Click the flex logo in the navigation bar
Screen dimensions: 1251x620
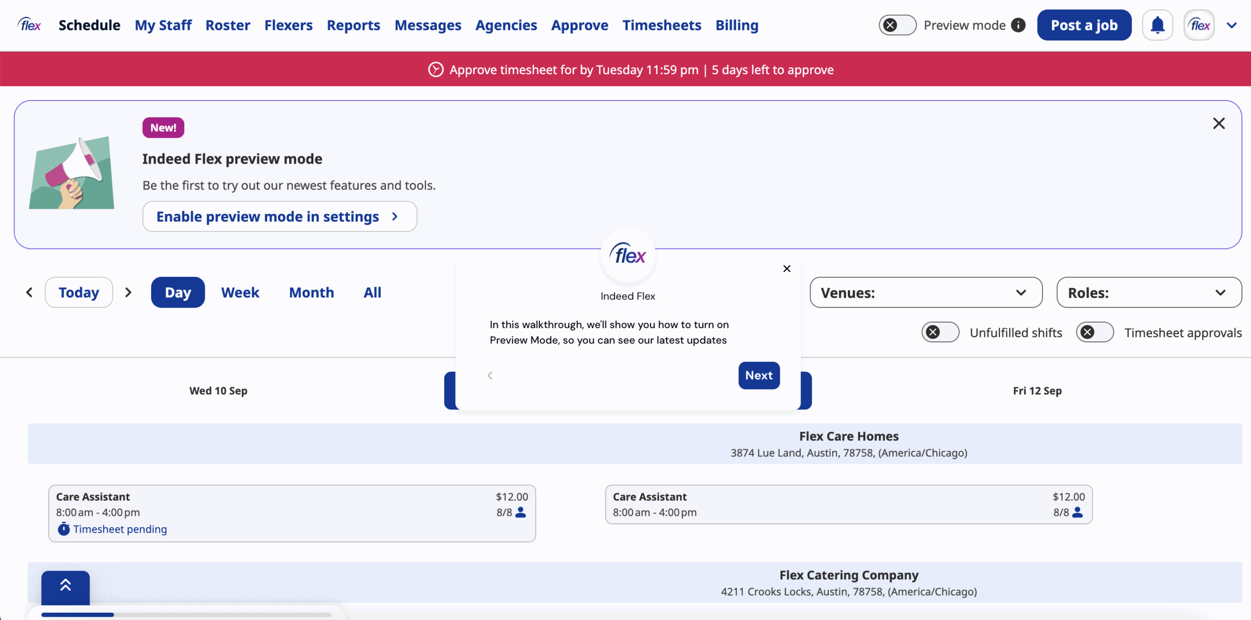tap(29, 24)
